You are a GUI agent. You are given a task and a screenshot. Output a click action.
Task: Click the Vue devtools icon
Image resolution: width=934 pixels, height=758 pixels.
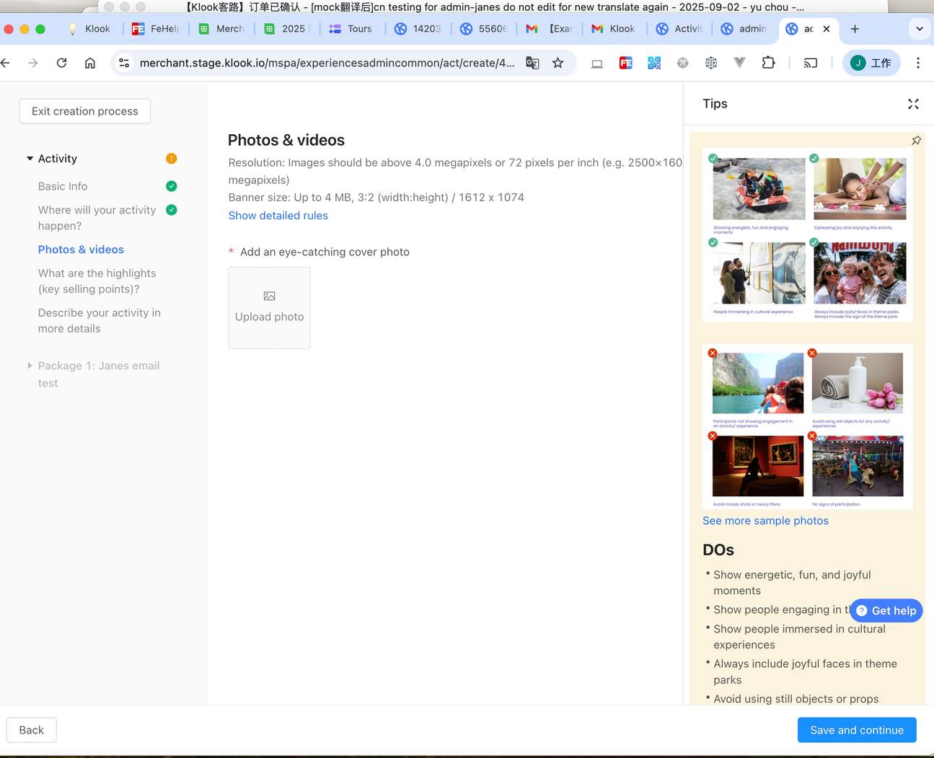tap(739, 63)
